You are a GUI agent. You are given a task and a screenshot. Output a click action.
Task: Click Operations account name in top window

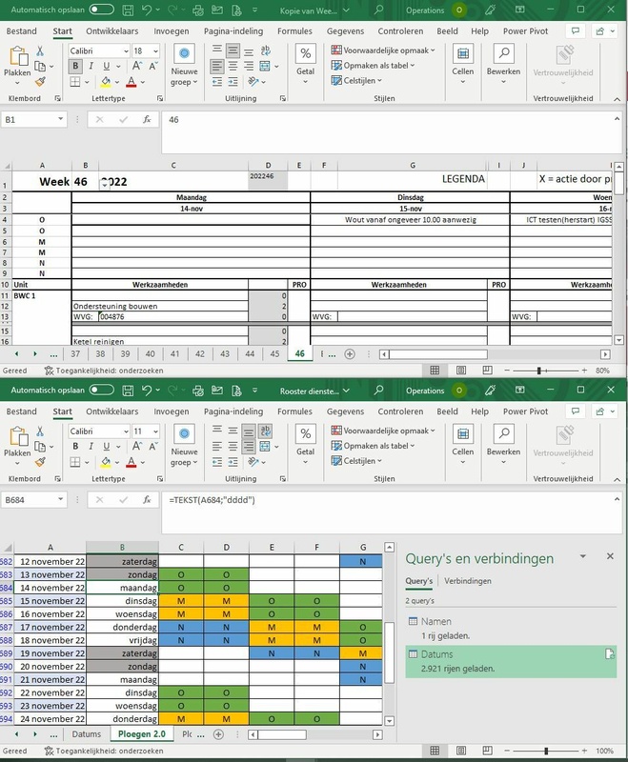(x=425, y=10)
